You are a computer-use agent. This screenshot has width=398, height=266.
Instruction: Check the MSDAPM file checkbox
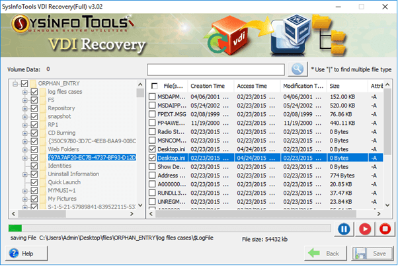pos(152,96)
